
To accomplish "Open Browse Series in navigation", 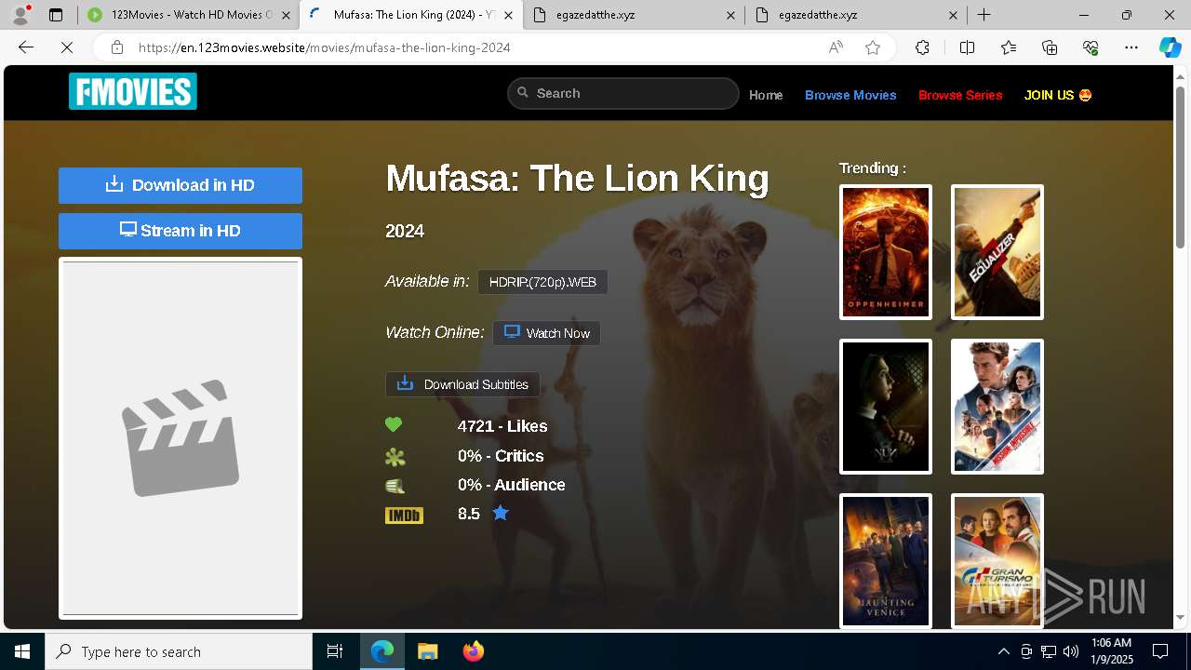I will (960, 95).
